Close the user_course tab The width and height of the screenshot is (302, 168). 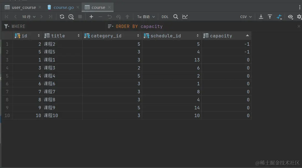click(x=40, y=7)
